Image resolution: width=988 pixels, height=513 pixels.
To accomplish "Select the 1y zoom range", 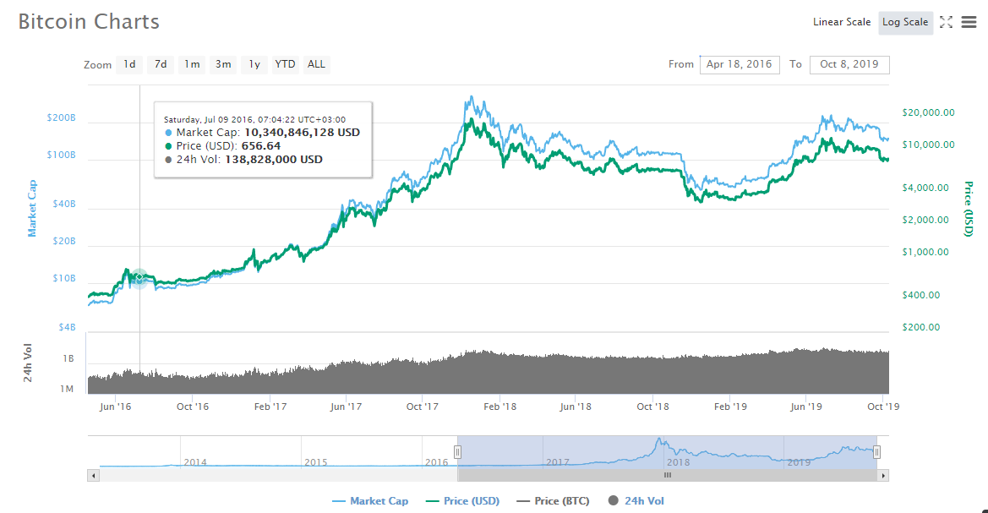I will pyautogui.click(x=254, y=64).
